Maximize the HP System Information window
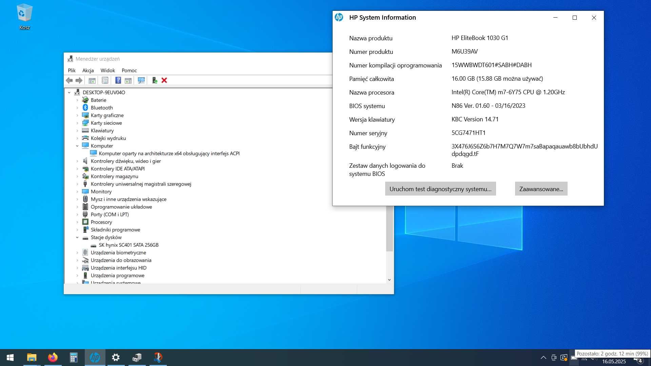Viewport: 651px width, 366px height. [575, 18]
